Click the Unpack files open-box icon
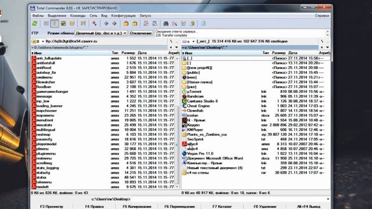This screenshot has height=209, width=372. click(135, 23)
